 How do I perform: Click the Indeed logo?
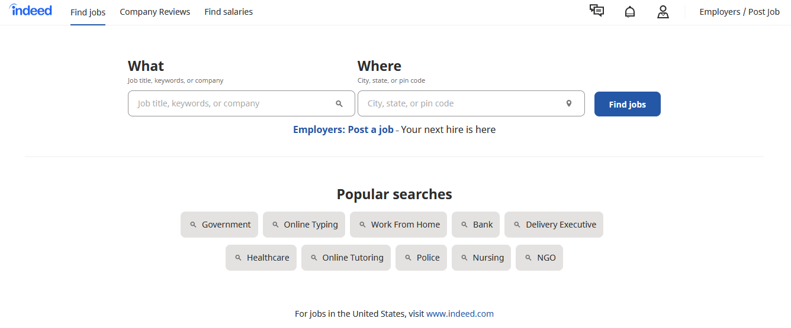click(x=31, y=11)
